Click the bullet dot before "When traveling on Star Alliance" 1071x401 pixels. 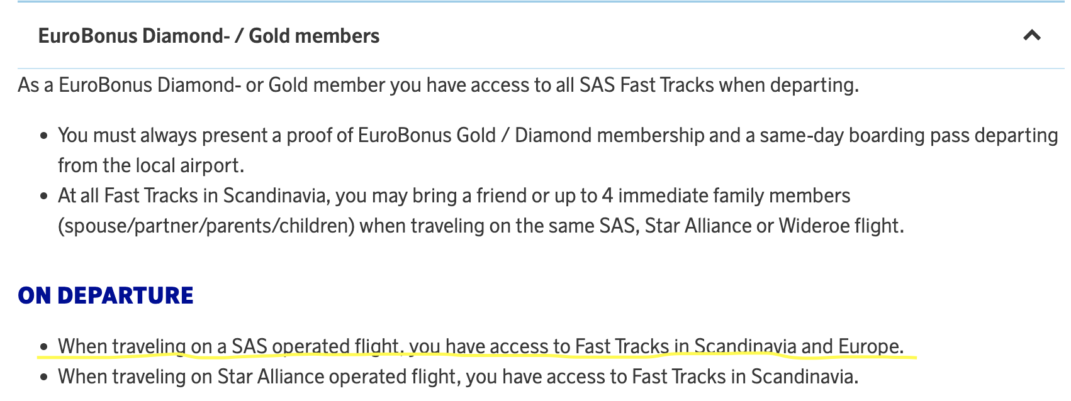pyautogui.click(x=43, y=377)
